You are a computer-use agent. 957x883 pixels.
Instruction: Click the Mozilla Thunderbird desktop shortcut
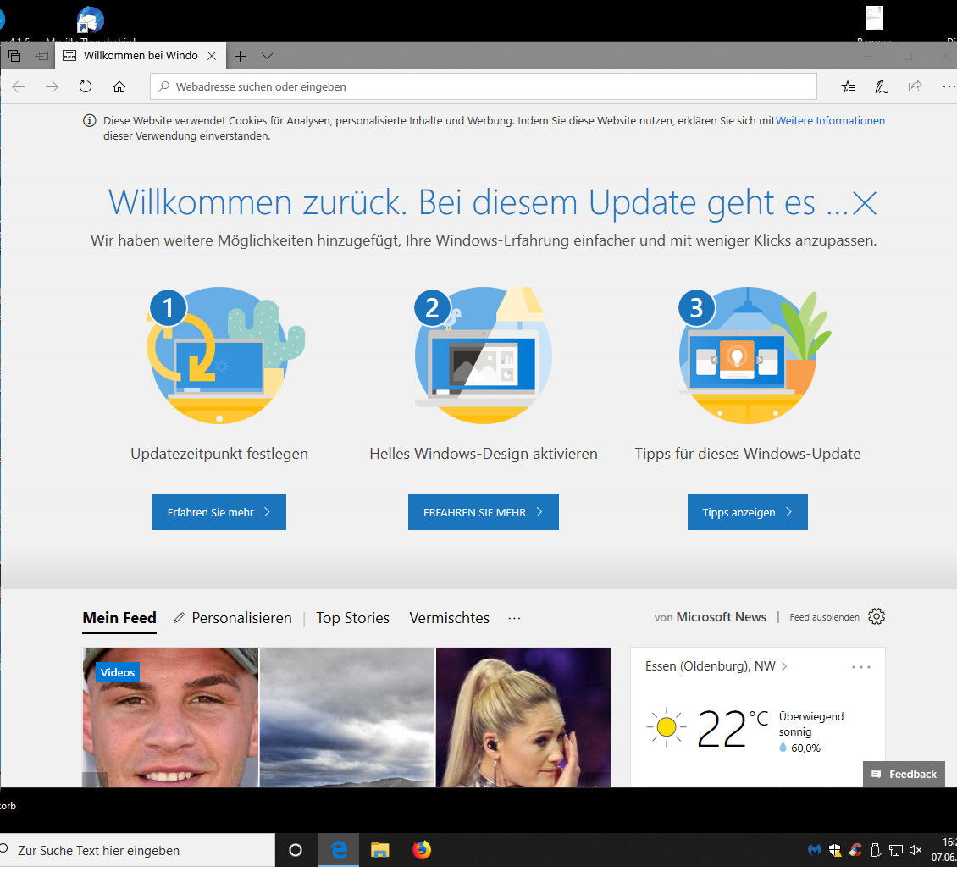[91, 25]
